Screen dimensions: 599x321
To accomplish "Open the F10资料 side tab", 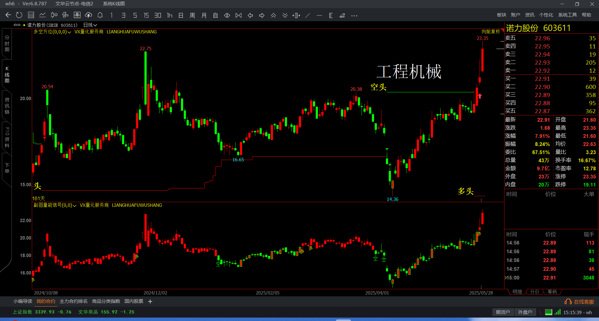I will point(7,137).
